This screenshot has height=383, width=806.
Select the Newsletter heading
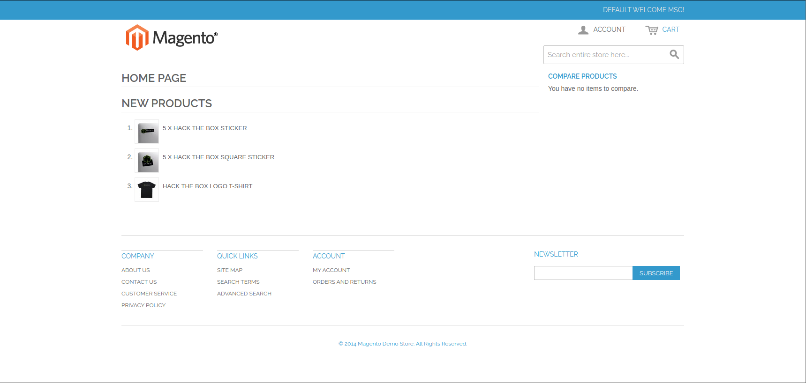tap(556, 254)
